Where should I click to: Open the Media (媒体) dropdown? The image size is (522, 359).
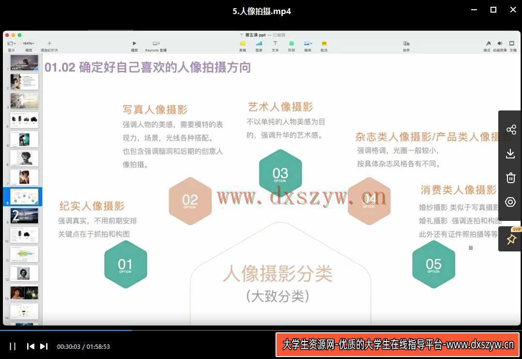tap(308, 46)
